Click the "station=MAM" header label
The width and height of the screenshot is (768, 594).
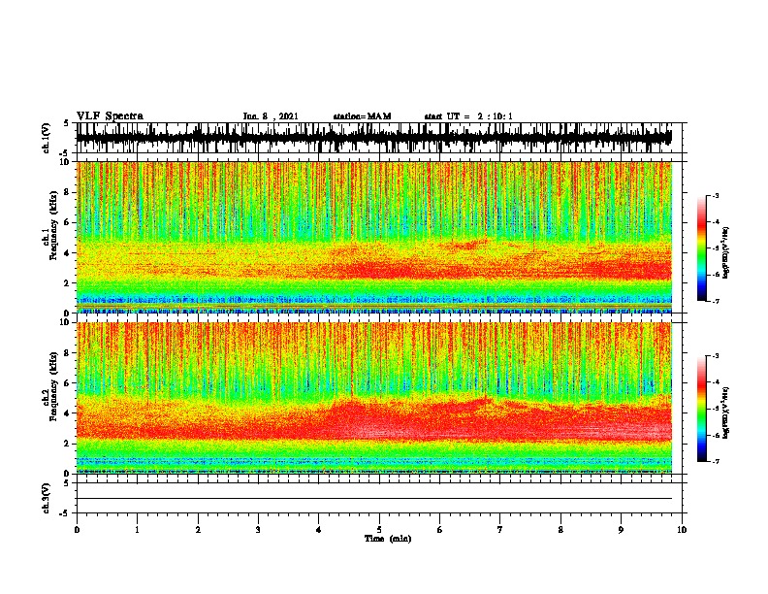click(x=362, y=116)
